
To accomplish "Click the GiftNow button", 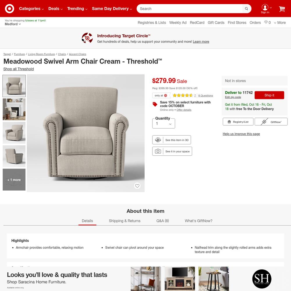I will tap(271, 122).
